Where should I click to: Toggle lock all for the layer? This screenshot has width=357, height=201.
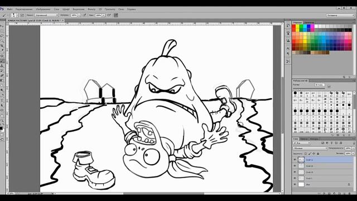tap(318, 154)
